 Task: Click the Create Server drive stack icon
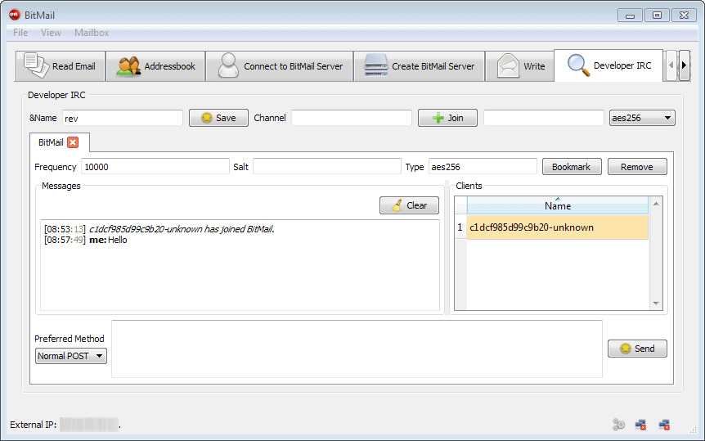coord(376,65)
